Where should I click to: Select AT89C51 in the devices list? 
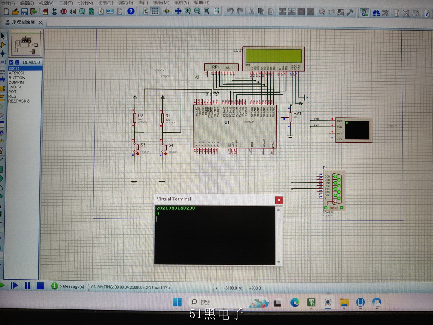(x=25, y=73)
